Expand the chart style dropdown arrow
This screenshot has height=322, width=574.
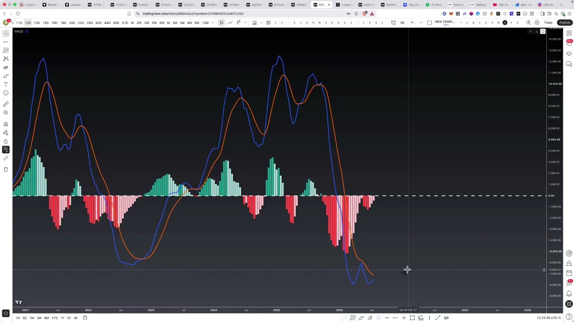(x=246, y=23)
